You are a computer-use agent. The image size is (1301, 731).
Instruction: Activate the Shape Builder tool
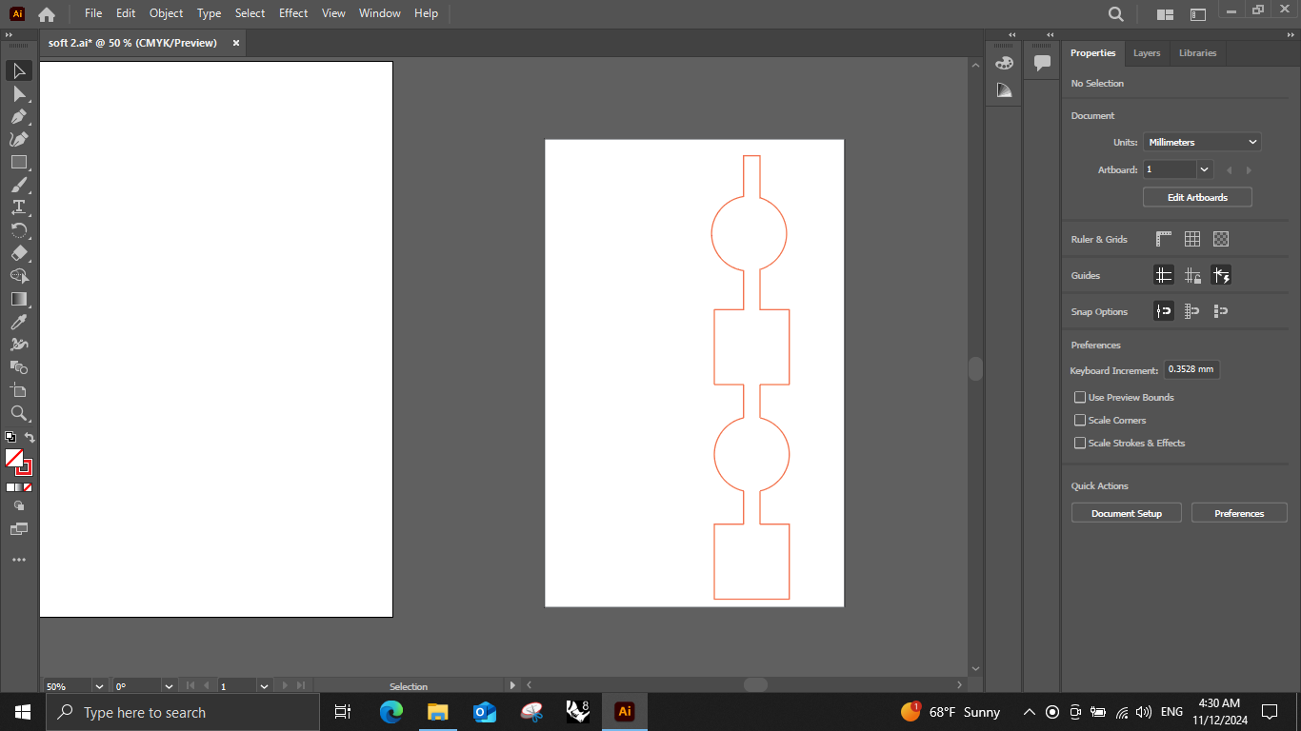pyautogui.click(x=19, y=276)
